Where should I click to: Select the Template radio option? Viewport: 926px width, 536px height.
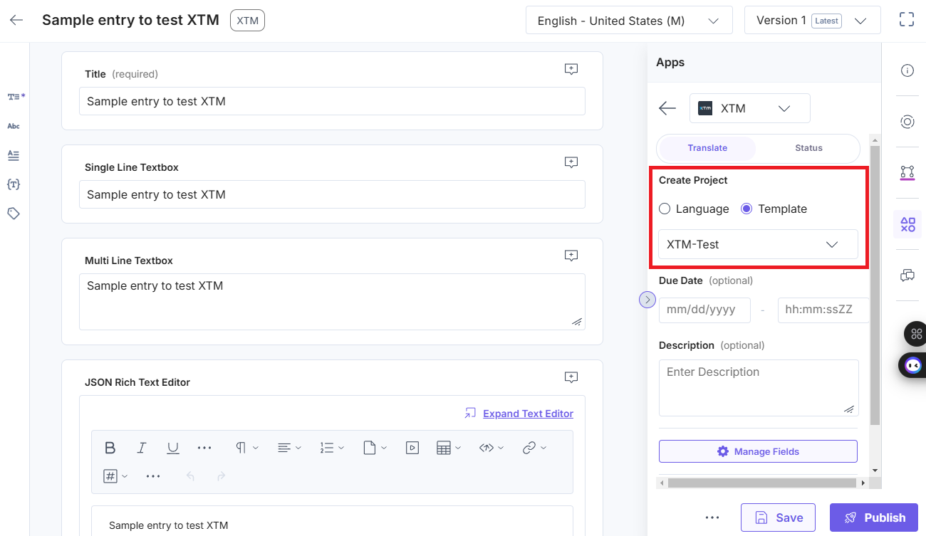(746, 209)
